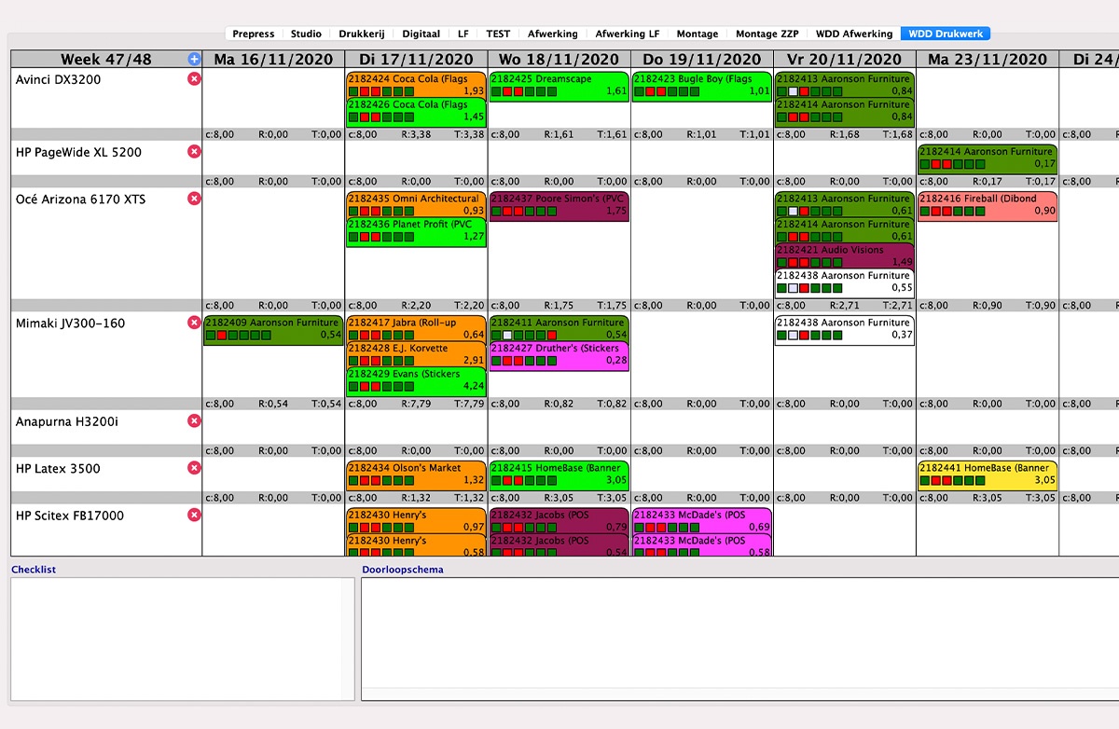1119x729 pixels.
Task: Select job 2182425 Dreamscape card
Action: 559,85
